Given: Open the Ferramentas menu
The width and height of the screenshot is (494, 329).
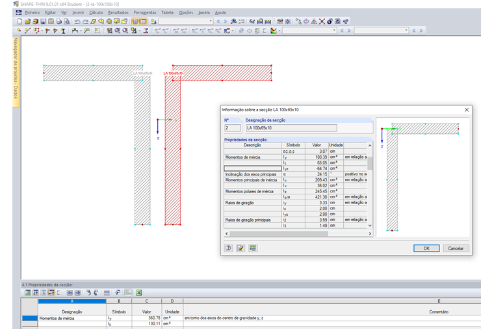Looking at the screenshot, I should [x=145, y=12].
